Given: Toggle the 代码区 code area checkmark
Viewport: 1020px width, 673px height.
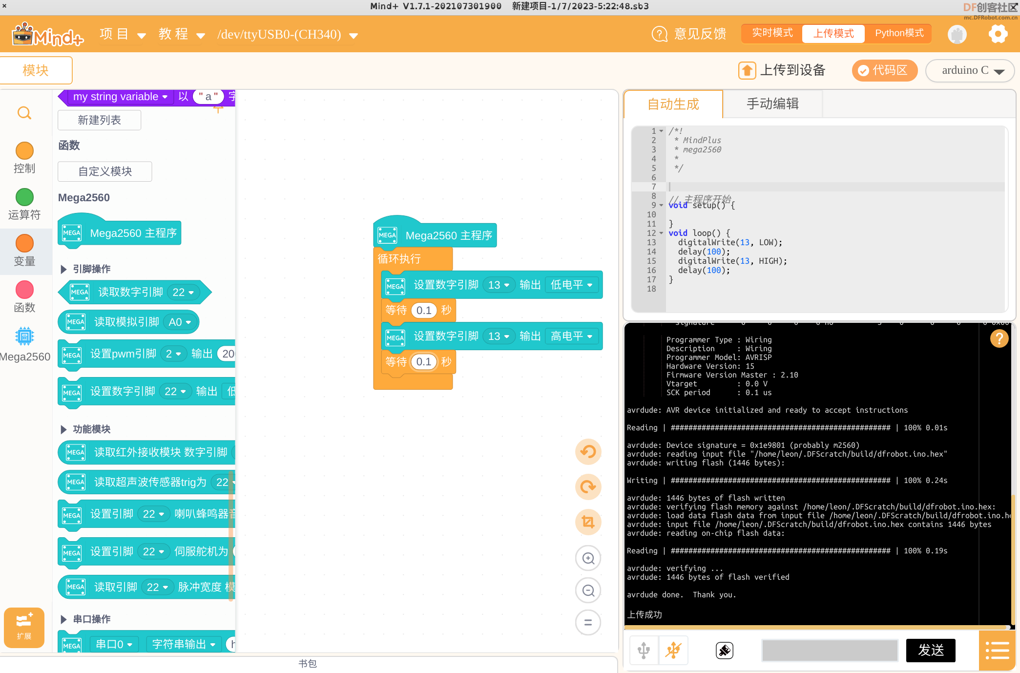Looking at the screenshot, I should click(863, 71).
